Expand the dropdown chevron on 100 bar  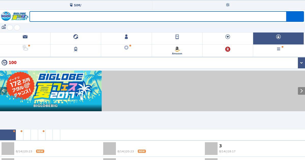(301, 63)
